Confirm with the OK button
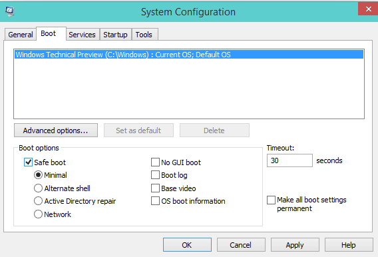This screenshot has width=378, height=257. pos(187,245)
